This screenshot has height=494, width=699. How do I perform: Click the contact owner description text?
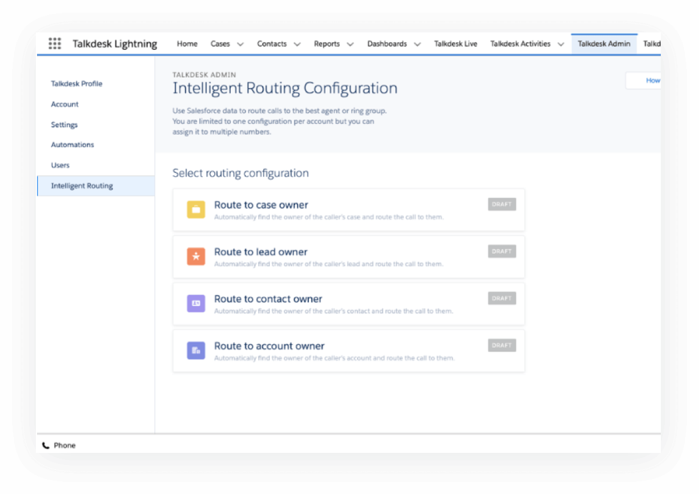(333, 311)
